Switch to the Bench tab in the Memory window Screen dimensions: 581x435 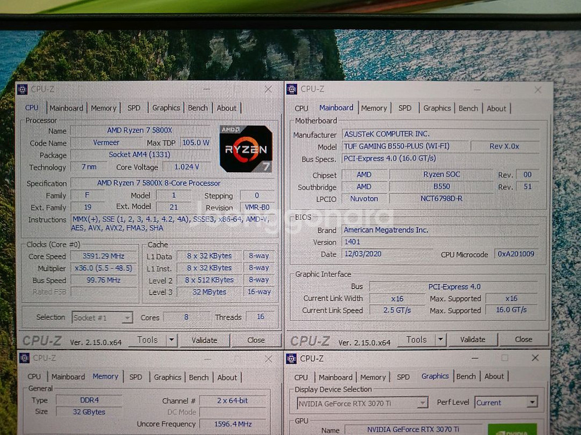point(199,378)
